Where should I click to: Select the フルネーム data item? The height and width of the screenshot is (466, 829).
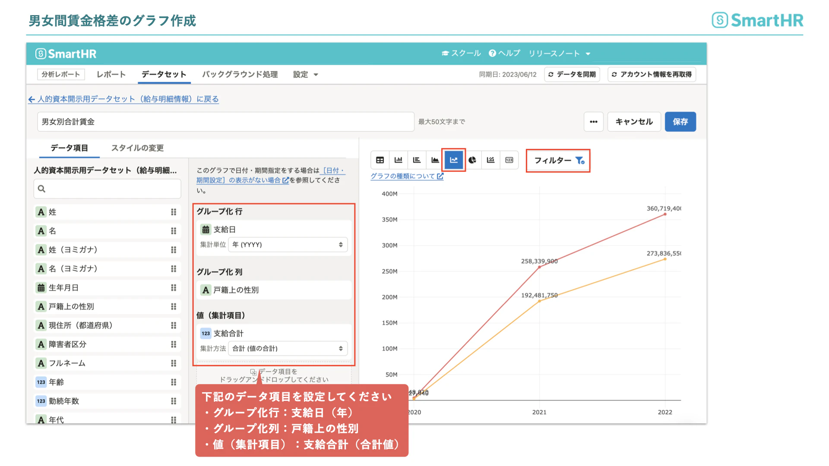click(108, 363)
